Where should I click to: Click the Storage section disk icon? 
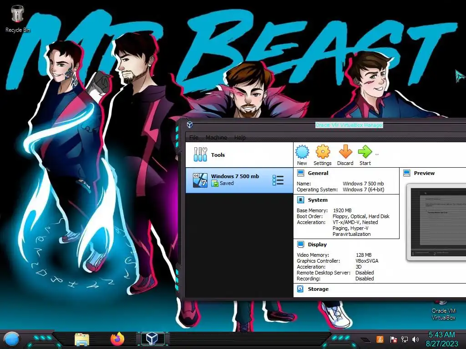pos(300,289)
